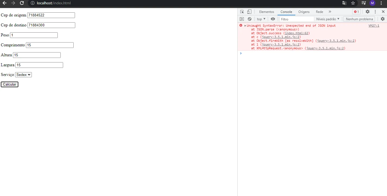Image resolution: width=387 pixels, height=196 pixels.
Task: Switch to the Elementos tab
Action: point(266,12)
